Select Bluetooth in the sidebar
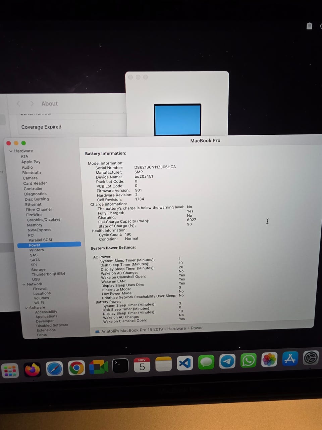 (x=32, y=173)
